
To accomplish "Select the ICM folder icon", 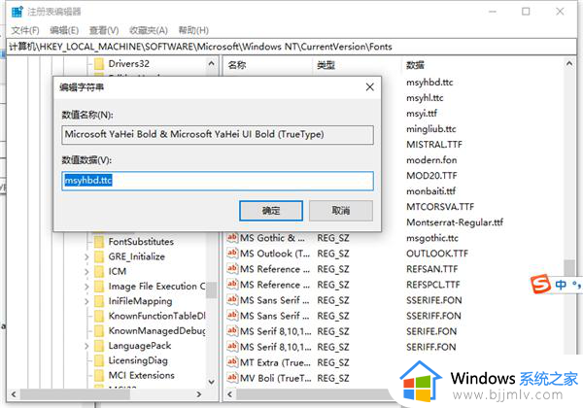I will point(99,272).
